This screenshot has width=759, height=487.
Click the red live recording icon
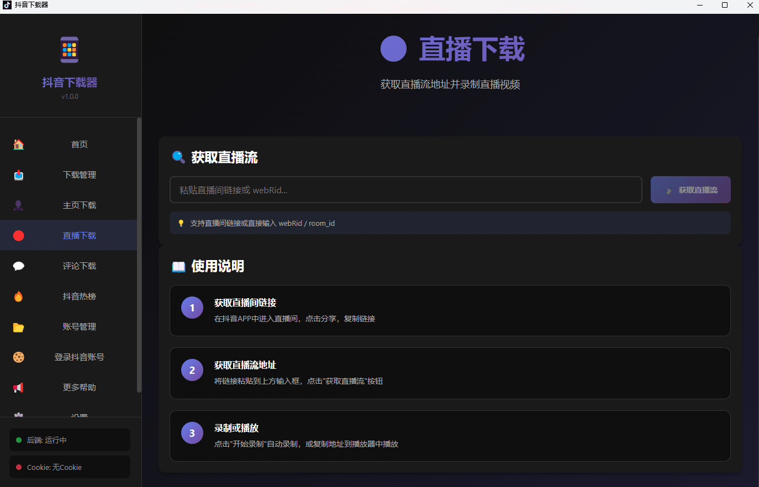pyautogui.click(x=18, y=235)
